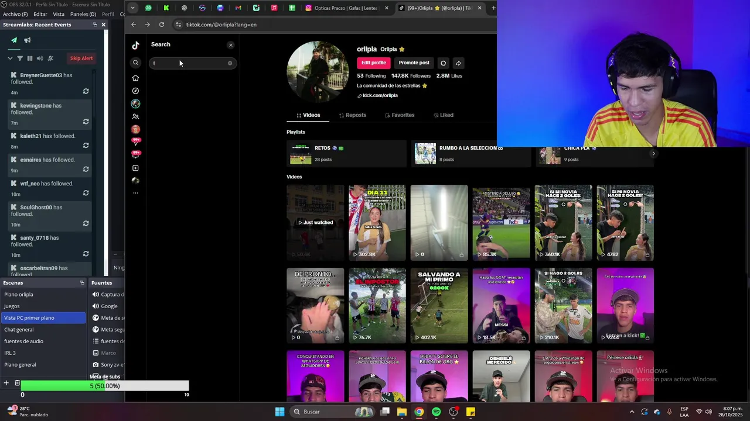750x421 pixels.
Task: Open the SALVANDO A MI PRIMO video
Action: (439, 305)
